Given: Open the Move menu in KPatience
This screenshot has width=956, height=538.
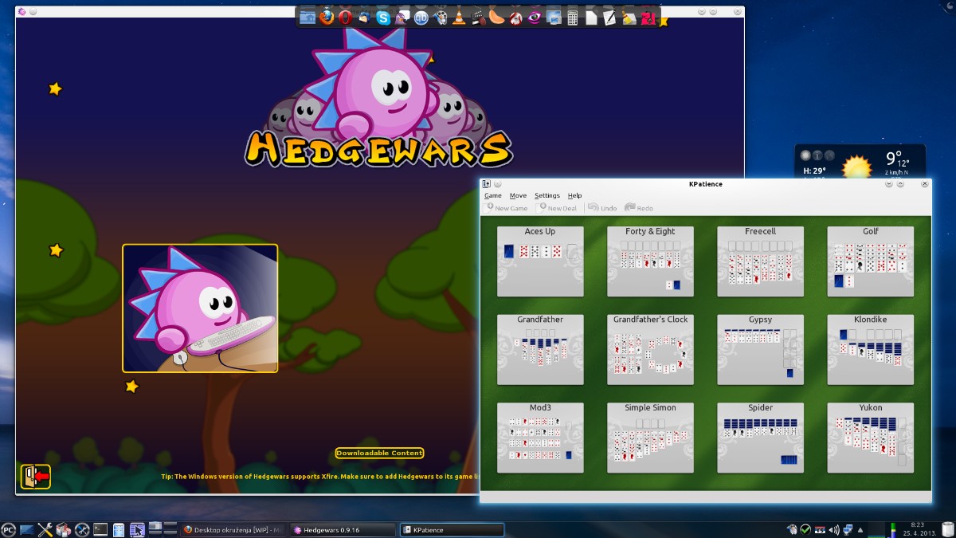Looking at the screenshot, I should pyautogui.click(x=518, y=195).
